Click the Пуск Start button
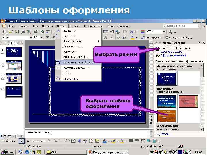 click(x=7, y=152)
